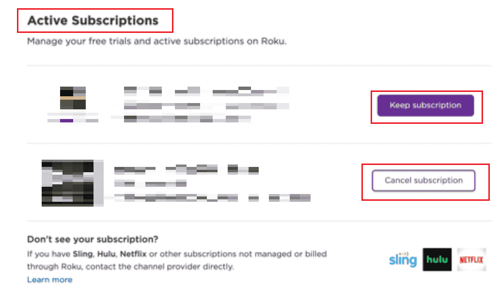The width and height of the screenshot is (500, 299).
Task: Click the Keep subscription button
Action: point(426,105)
